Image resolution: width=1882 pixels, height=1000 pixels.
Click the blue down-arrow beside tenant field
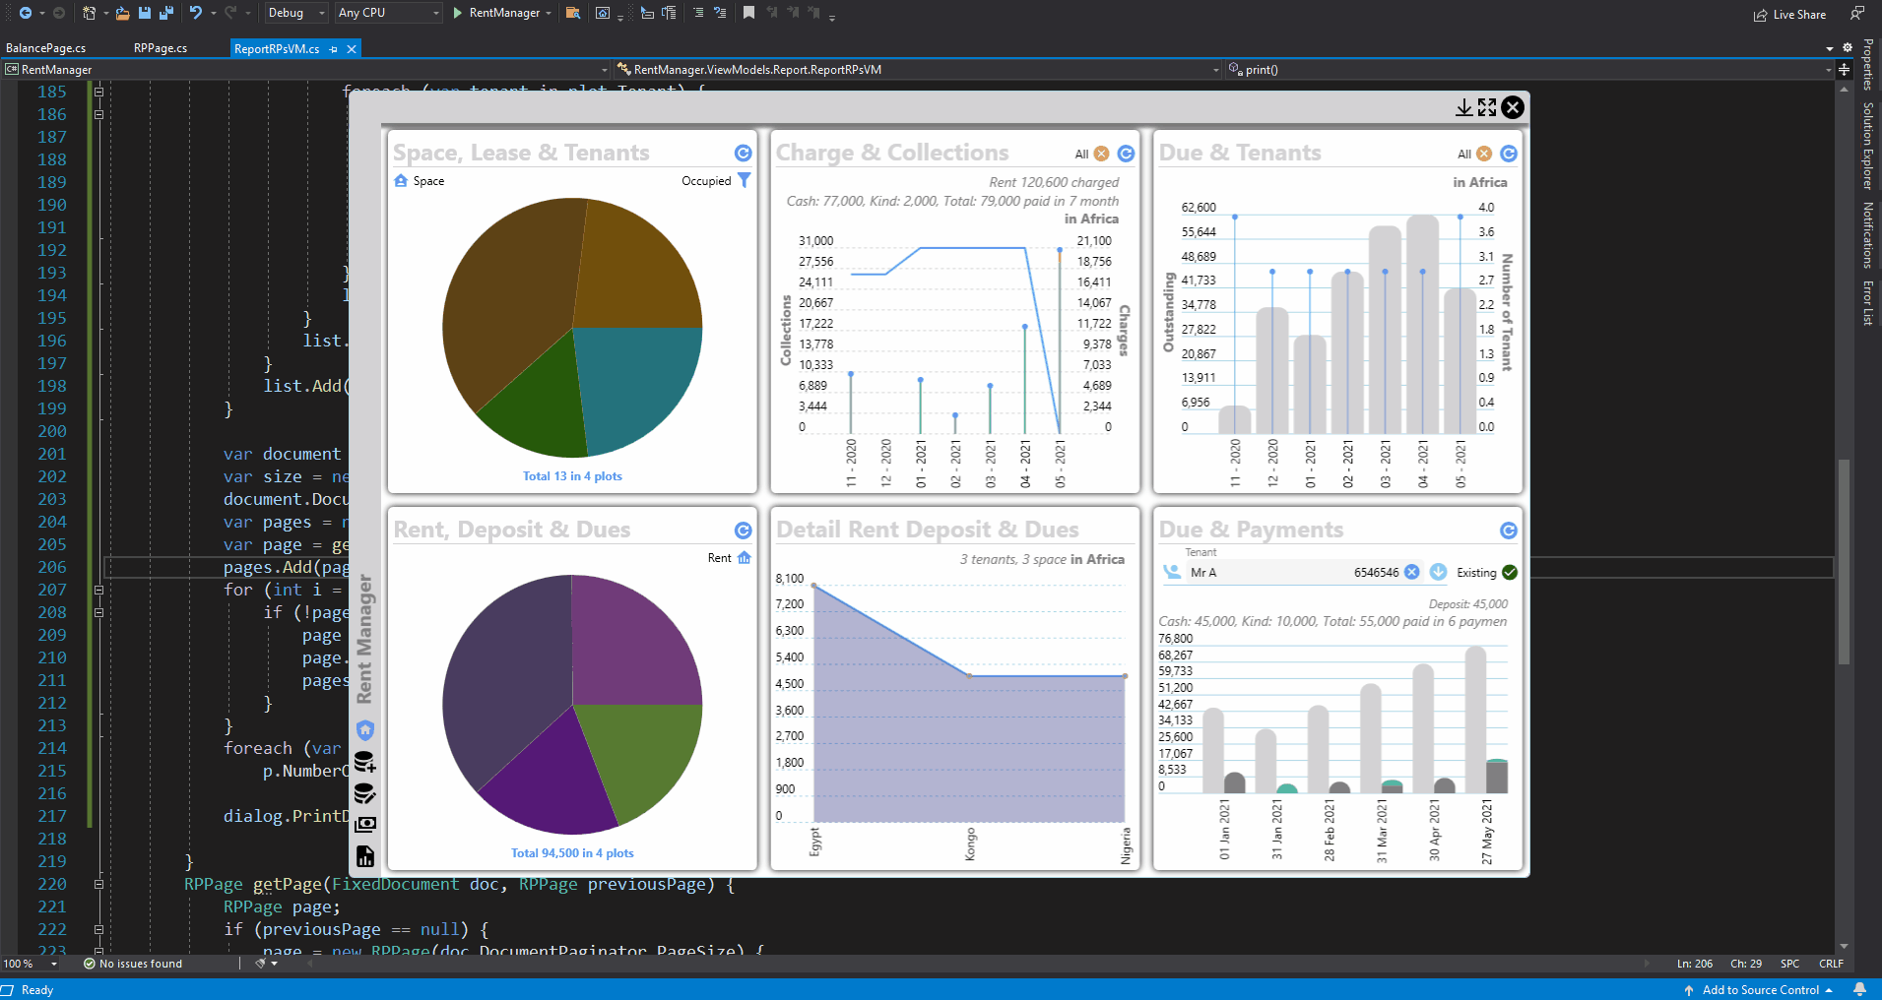click(x=1438, y=572)
